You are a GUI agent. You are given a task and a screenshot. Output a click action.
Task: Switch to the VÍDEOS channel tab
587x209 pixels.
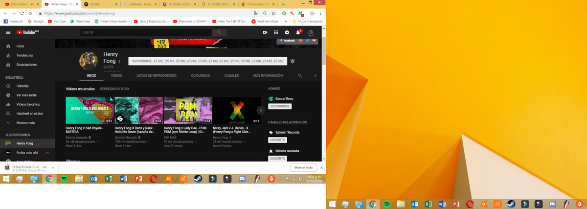click(x=116, y=76)
